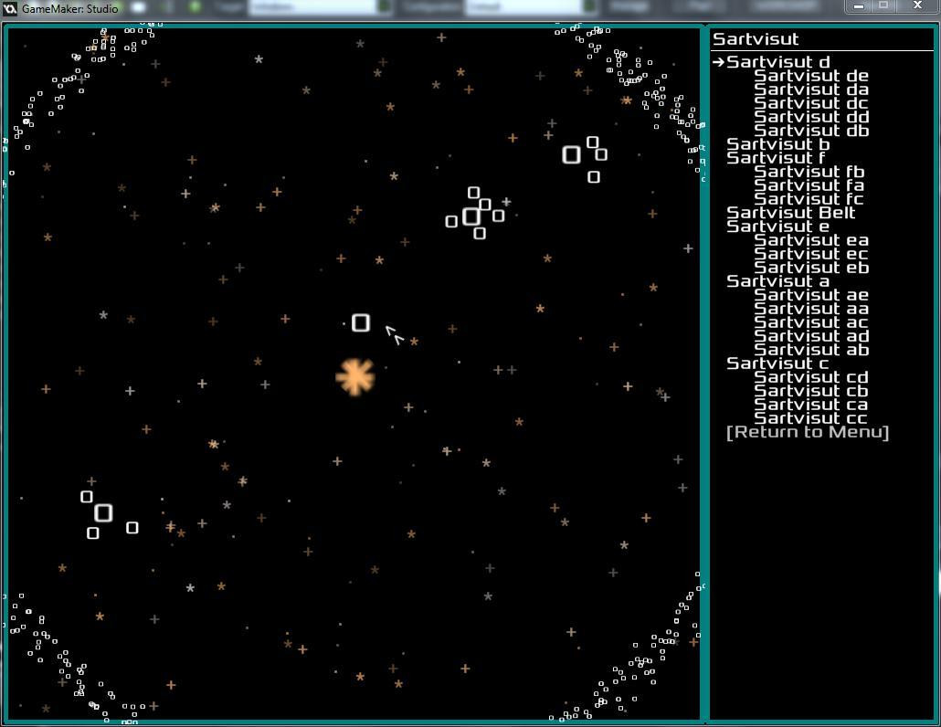Choose Sartvisut aa from the list

(810, 310)
